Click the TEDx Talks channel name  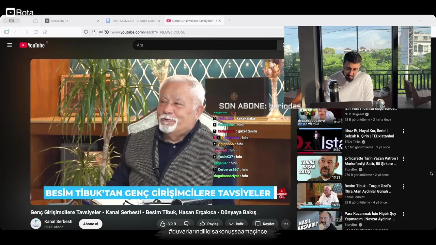tap(352, 142)
